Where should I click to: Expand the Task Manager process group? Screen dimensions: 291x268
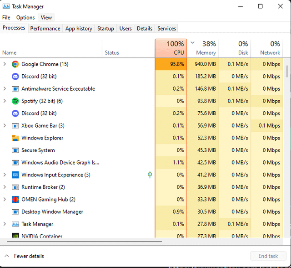(x=5, y=224)
